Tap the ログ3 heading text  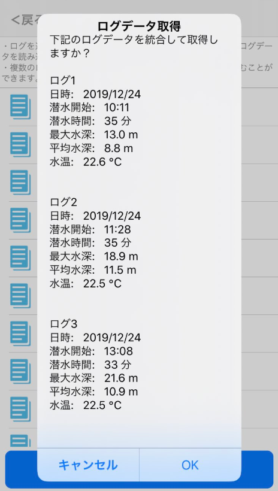pyautogui.click(x=64, y=324)
